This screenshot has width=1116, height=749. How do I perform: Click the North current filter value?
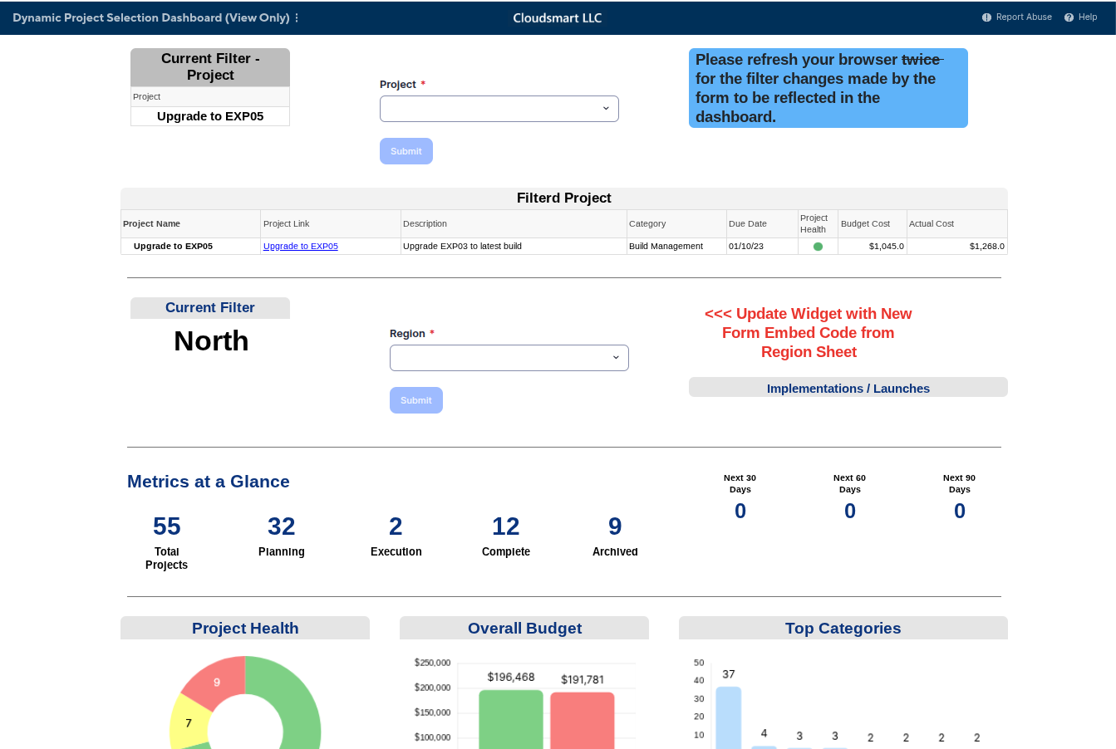(211, 341)
